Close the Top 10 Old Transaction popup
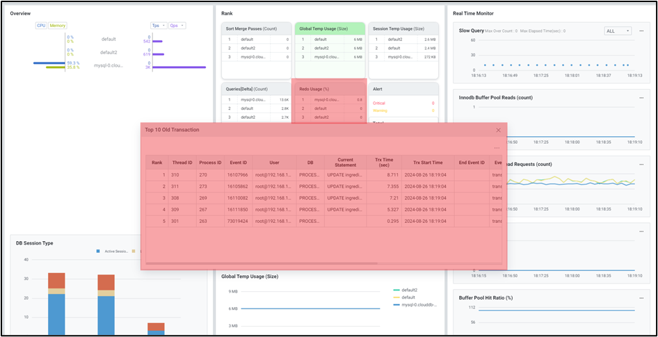Screen dimensions: 658x337 tap(498, 130)
